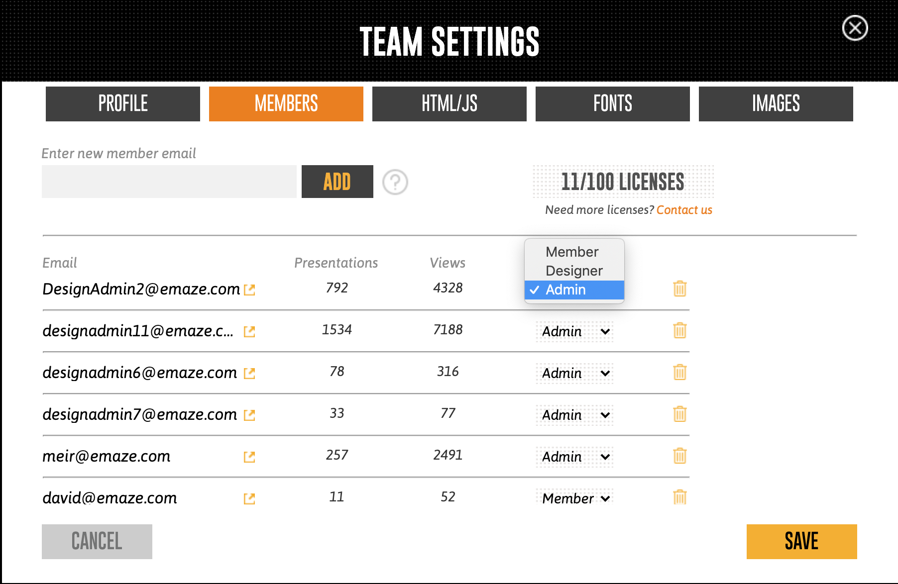Select Member option in role list
The width and height of the screenshot is (898, 584).
pos(572,252)
